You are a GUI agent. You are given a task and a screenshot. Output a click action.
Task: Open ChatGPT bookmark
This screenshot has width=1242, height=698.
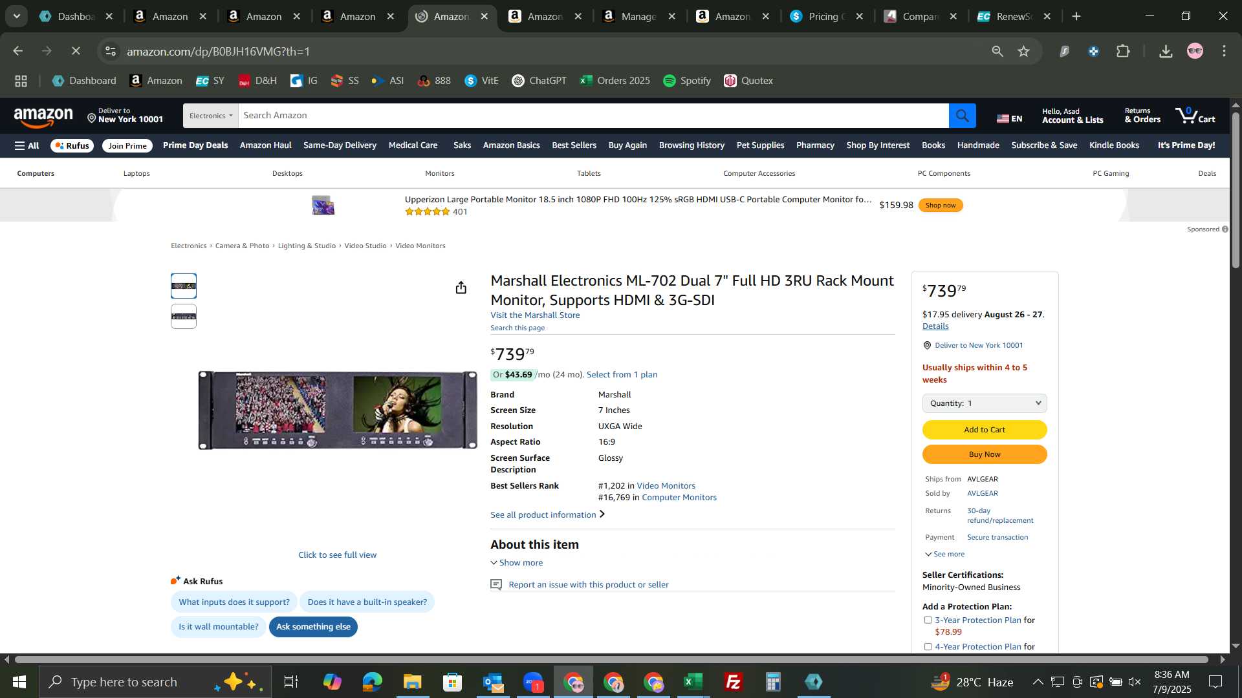539,81
